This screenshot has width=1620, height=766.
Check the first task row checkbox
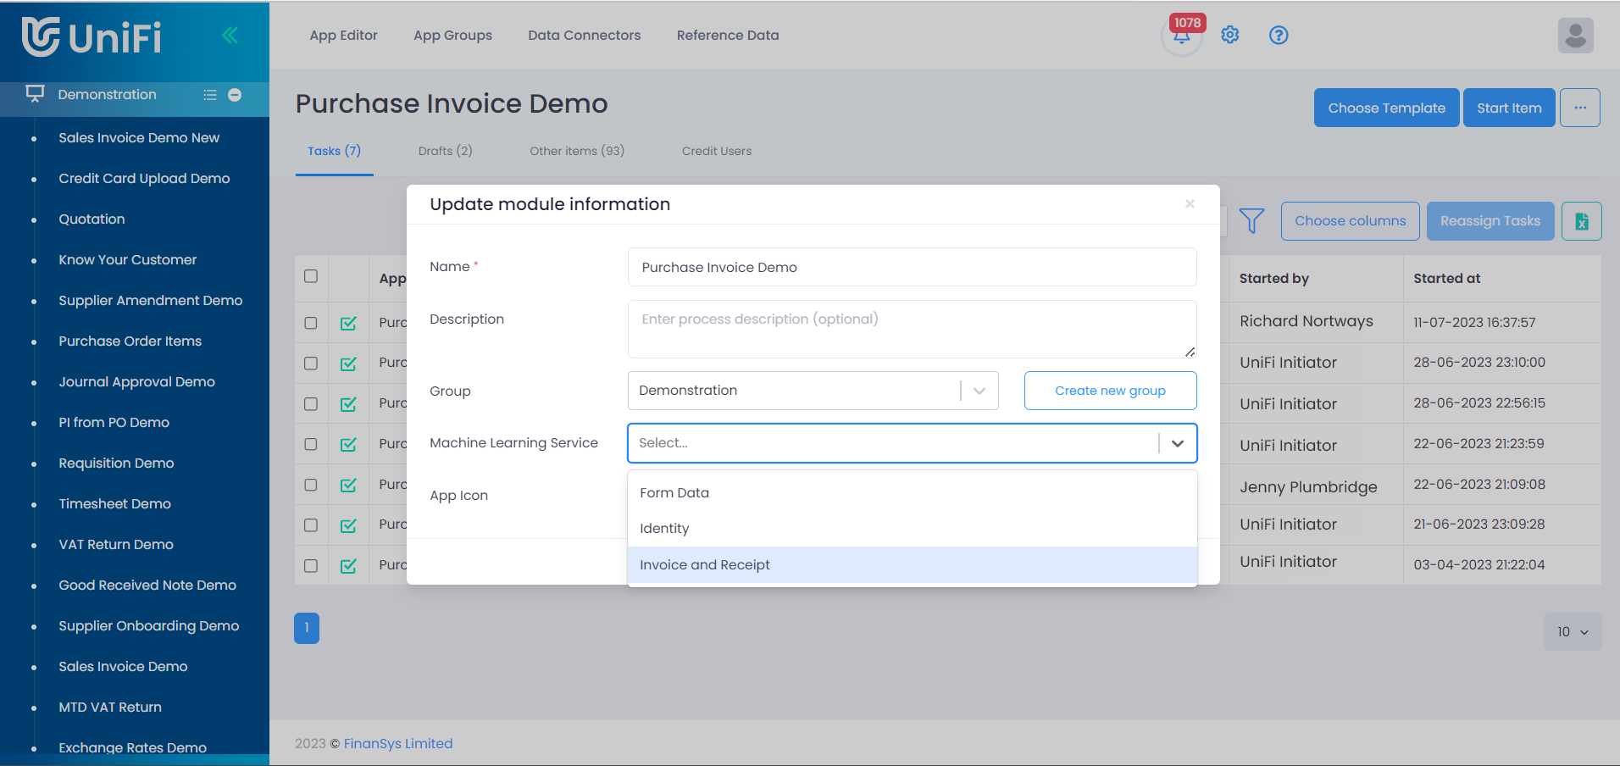[x=311, y=323]
